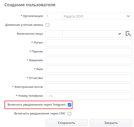Focus the Отчество input field

[89, 78]
